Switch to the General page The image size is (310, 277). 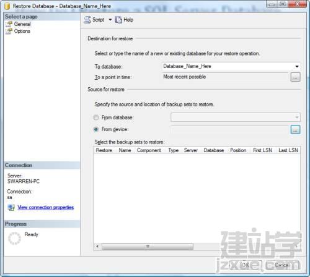pos(22,24)
